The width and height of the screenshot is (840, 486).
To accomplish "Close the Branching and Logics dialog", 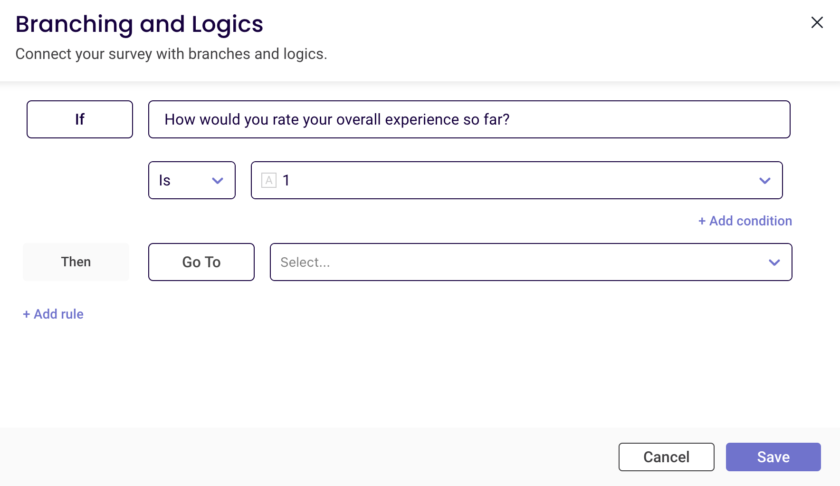I will (x=817, y=22).
